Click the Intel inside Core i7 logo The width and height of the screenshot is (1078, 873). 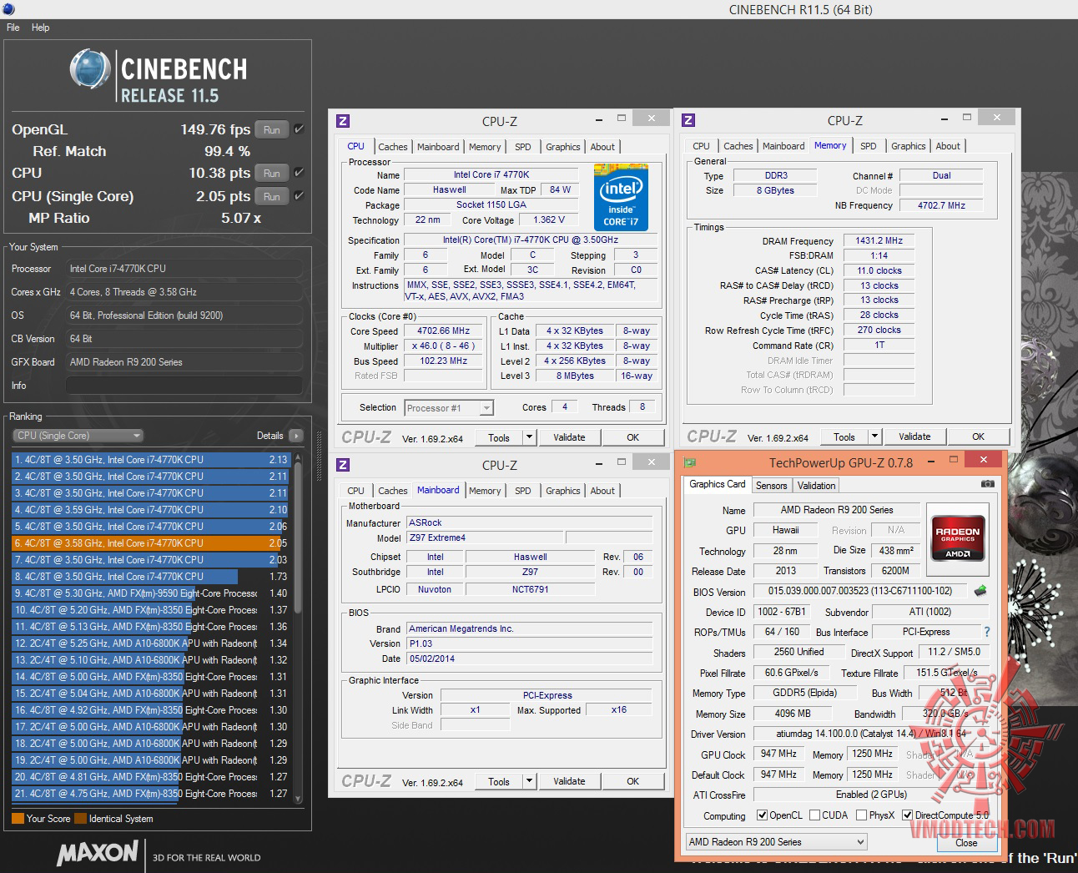621,197
